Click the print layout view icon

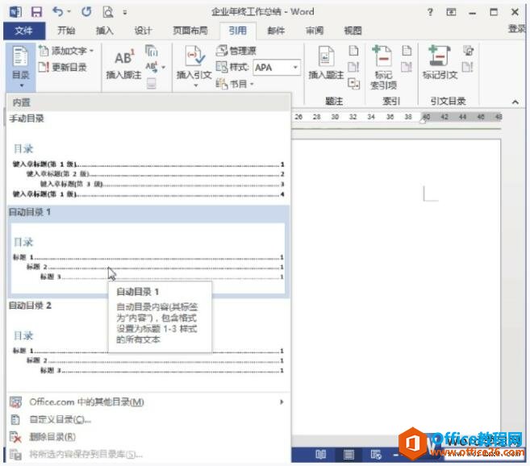point(348,455)
